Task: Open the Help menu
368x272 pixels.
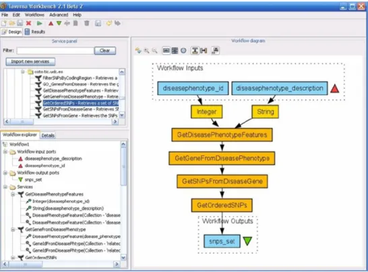Action: [77, 15]
